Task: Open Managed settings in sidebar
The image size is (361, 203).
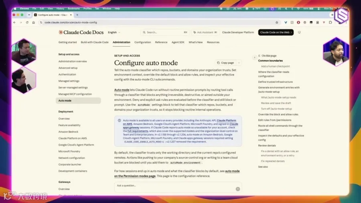Action: coord(69,81)
